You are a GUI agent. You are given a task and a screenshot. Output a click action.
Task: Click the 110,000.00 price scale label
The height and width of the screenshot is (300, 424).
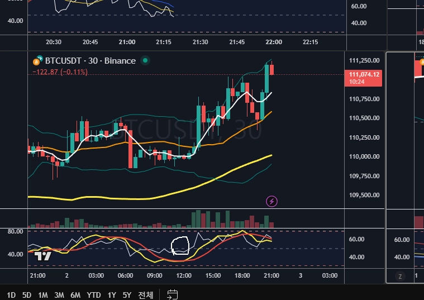tap(364, 156)
